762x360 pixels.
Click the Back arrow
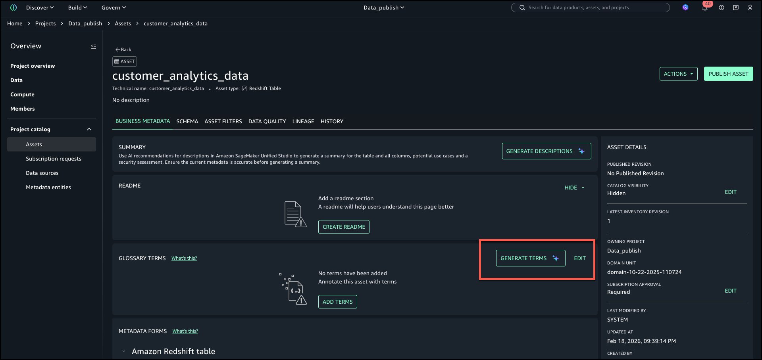[x=123, y=50]
